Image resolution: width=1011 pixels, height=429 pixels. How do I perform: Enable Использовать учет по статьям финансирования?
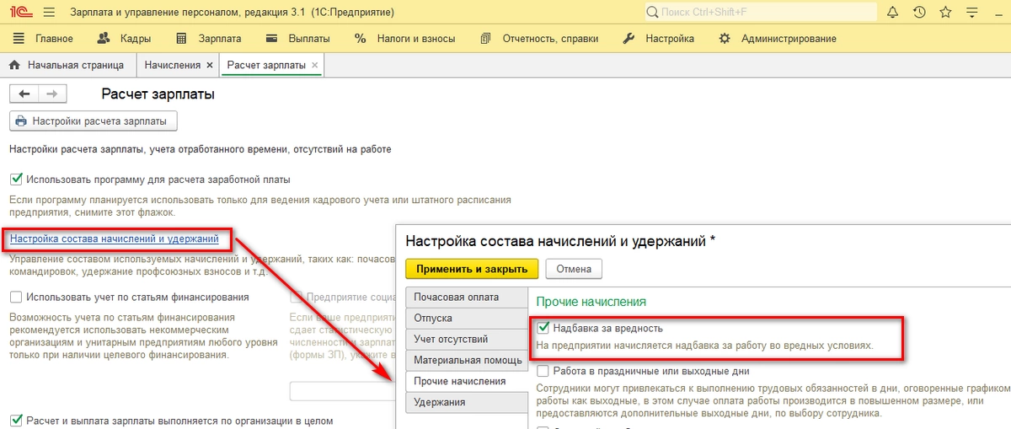(16, 297)
